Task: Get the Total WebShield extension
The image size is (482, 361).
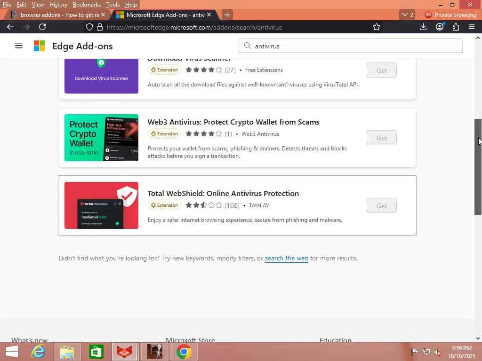Action: [x=381, y=206]
